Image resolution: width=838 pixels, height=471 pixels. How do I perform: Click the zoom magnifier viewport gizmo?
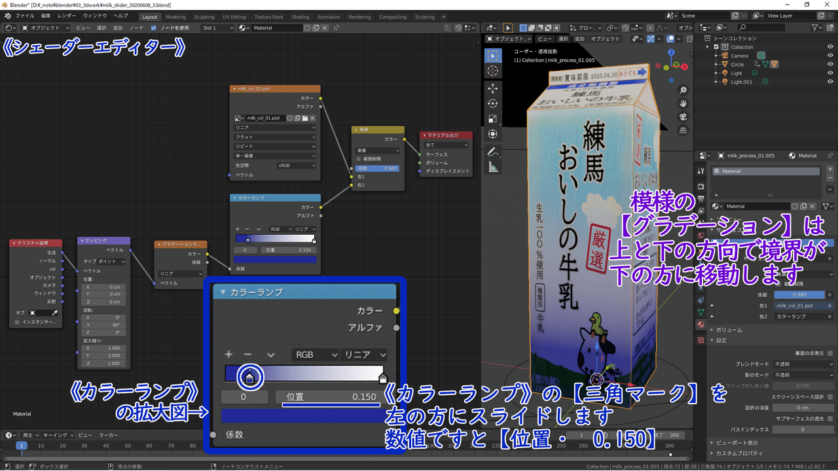coord(683,90)
